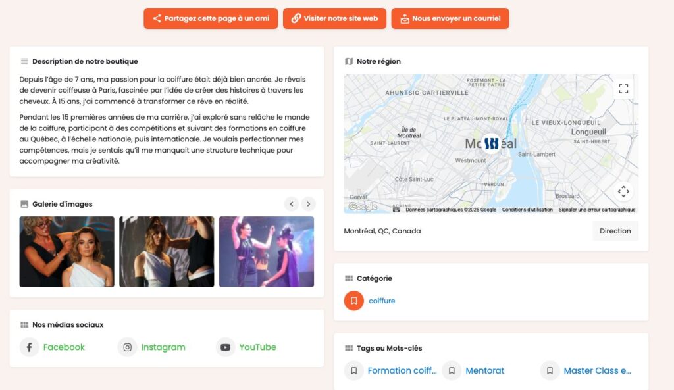Click the business marker on Montréal map
The width and height of the screenshot is (674, 390).
(x=491, y=144)
